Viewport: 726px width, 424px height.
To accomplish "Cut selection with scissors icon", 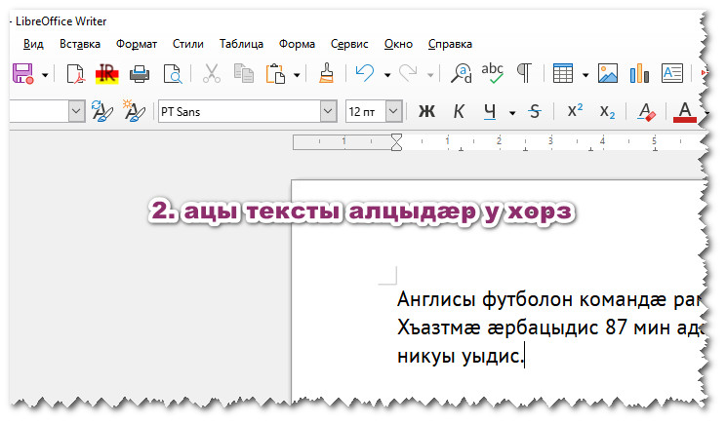I will [x=211, y=73].
